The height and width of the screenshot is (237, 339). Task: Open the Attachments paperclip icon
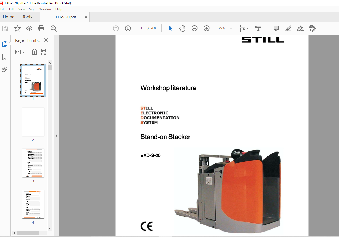pos(4,69)
